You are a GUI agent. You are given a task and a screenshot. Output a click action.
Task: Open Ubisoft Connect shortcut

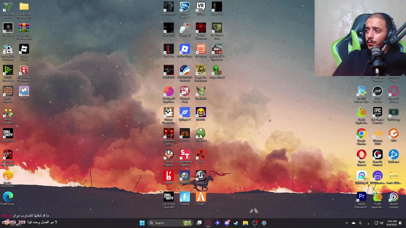[x=394, y=200]
